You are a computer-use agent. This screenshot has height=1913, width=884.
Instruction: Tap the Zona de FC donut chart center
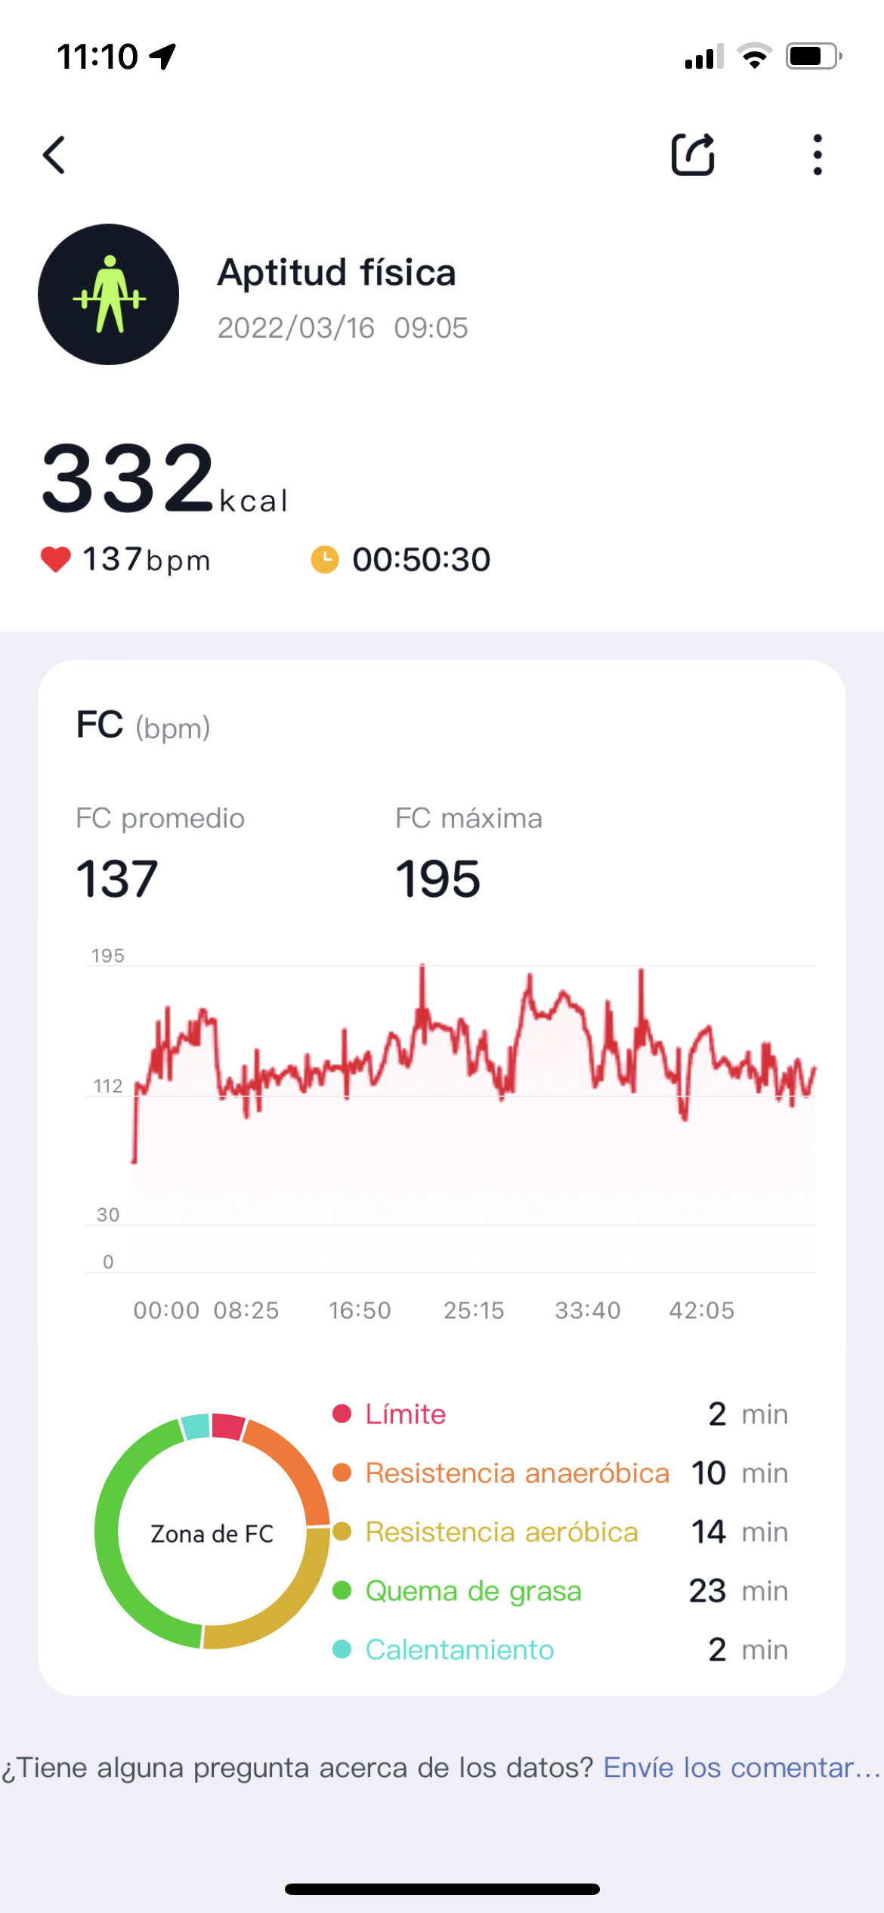tap(212, 1534)
